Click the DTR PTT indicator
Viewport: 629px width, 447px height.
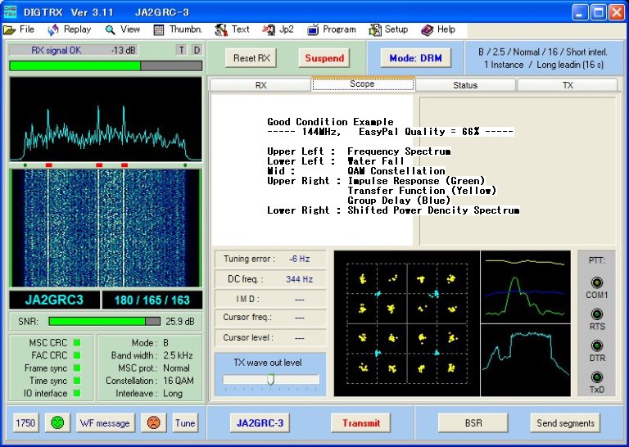(x=596, y=345)
